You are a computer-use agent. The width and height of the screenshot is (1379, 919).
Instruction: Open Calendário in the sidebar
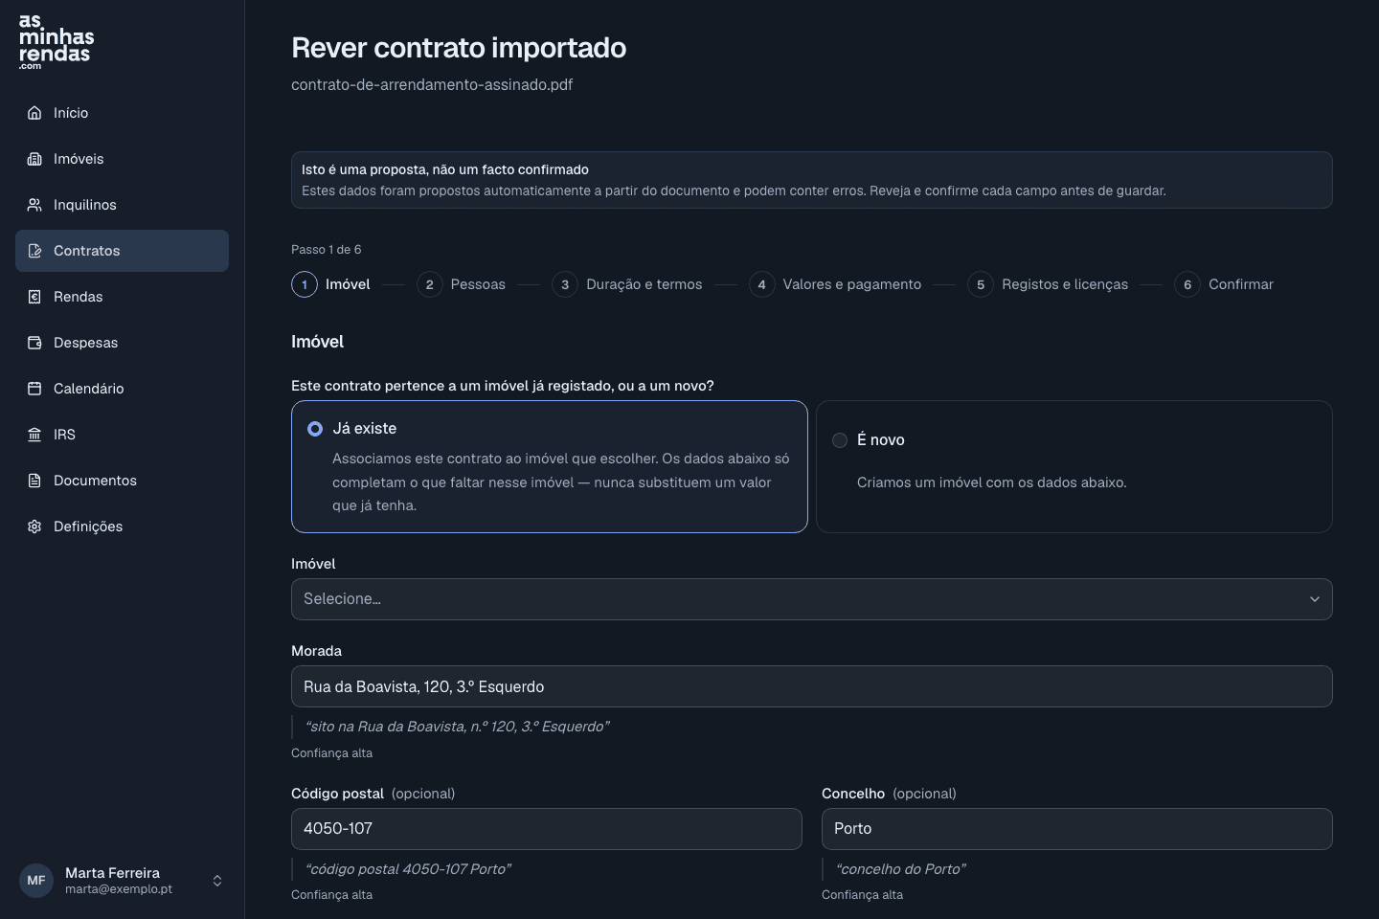[122, 389]
